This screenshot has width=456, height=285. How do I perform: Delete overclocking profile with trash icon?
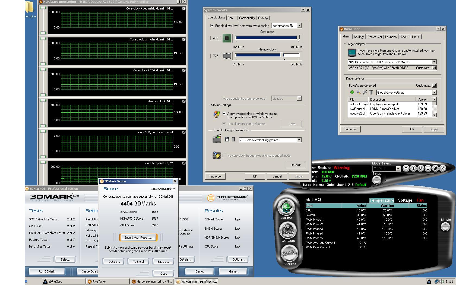pos(233,139)
